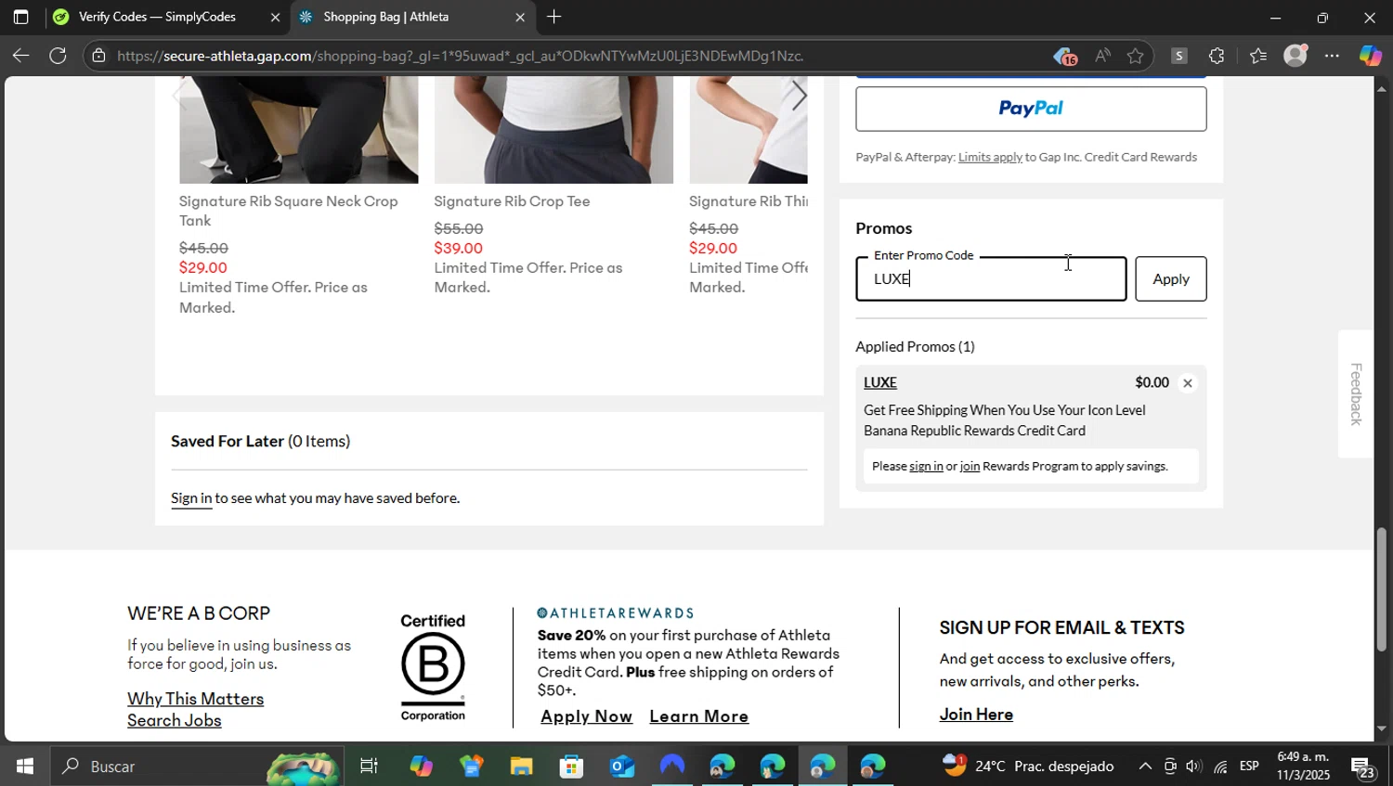Click the Apply promo button

(x=1170, y=278)
